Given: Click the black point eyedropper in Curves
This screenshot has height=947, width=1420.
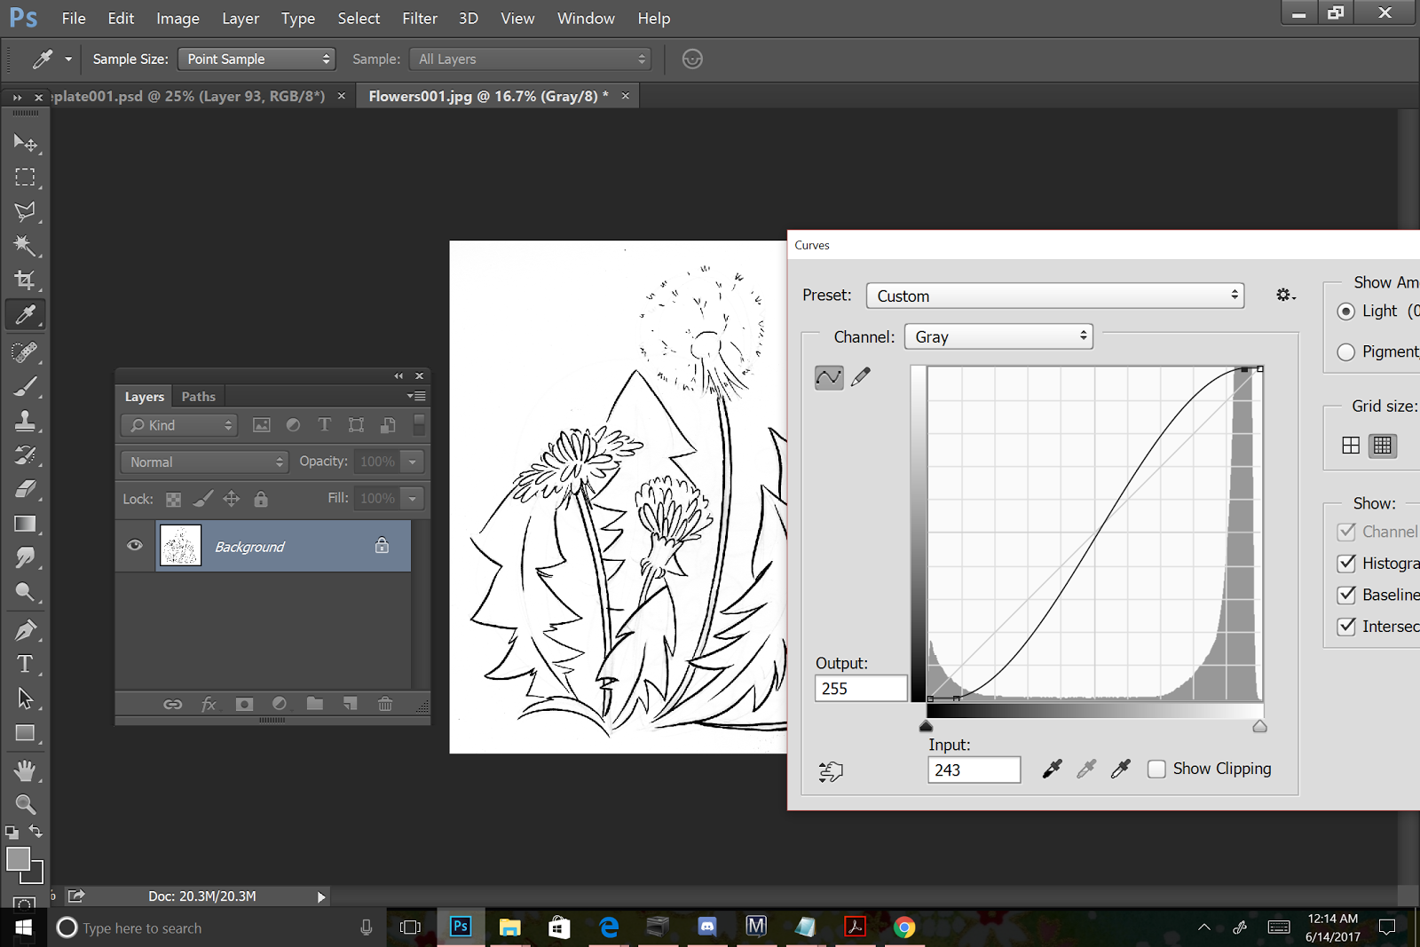Looking at the screenshot, I should coord(1052,769).
